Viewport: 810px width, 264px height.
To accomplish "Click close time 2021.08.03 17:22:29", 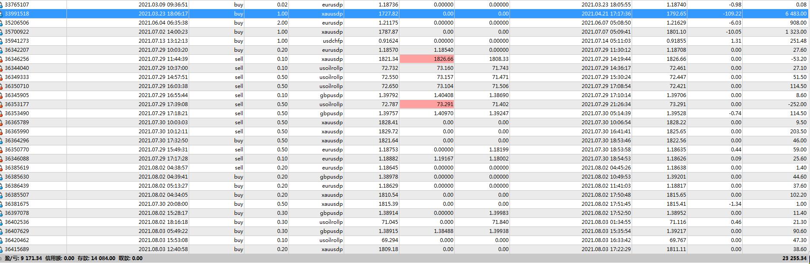I will point(606,249).
